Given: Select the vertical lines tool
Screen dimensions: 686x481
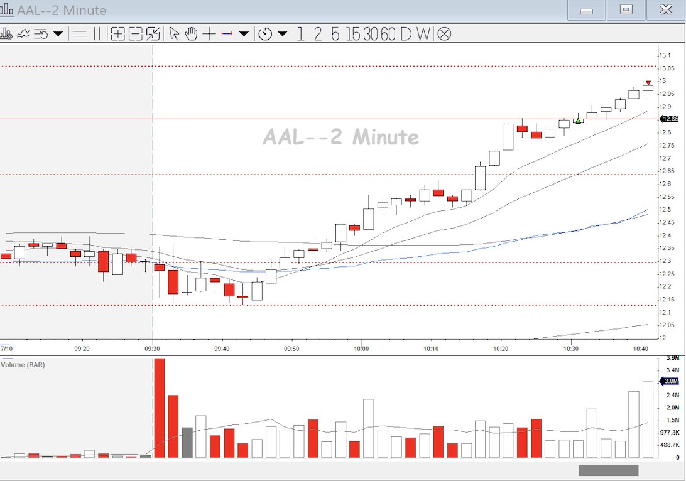Looking at the screenshot, I should (x=97, y=34).
